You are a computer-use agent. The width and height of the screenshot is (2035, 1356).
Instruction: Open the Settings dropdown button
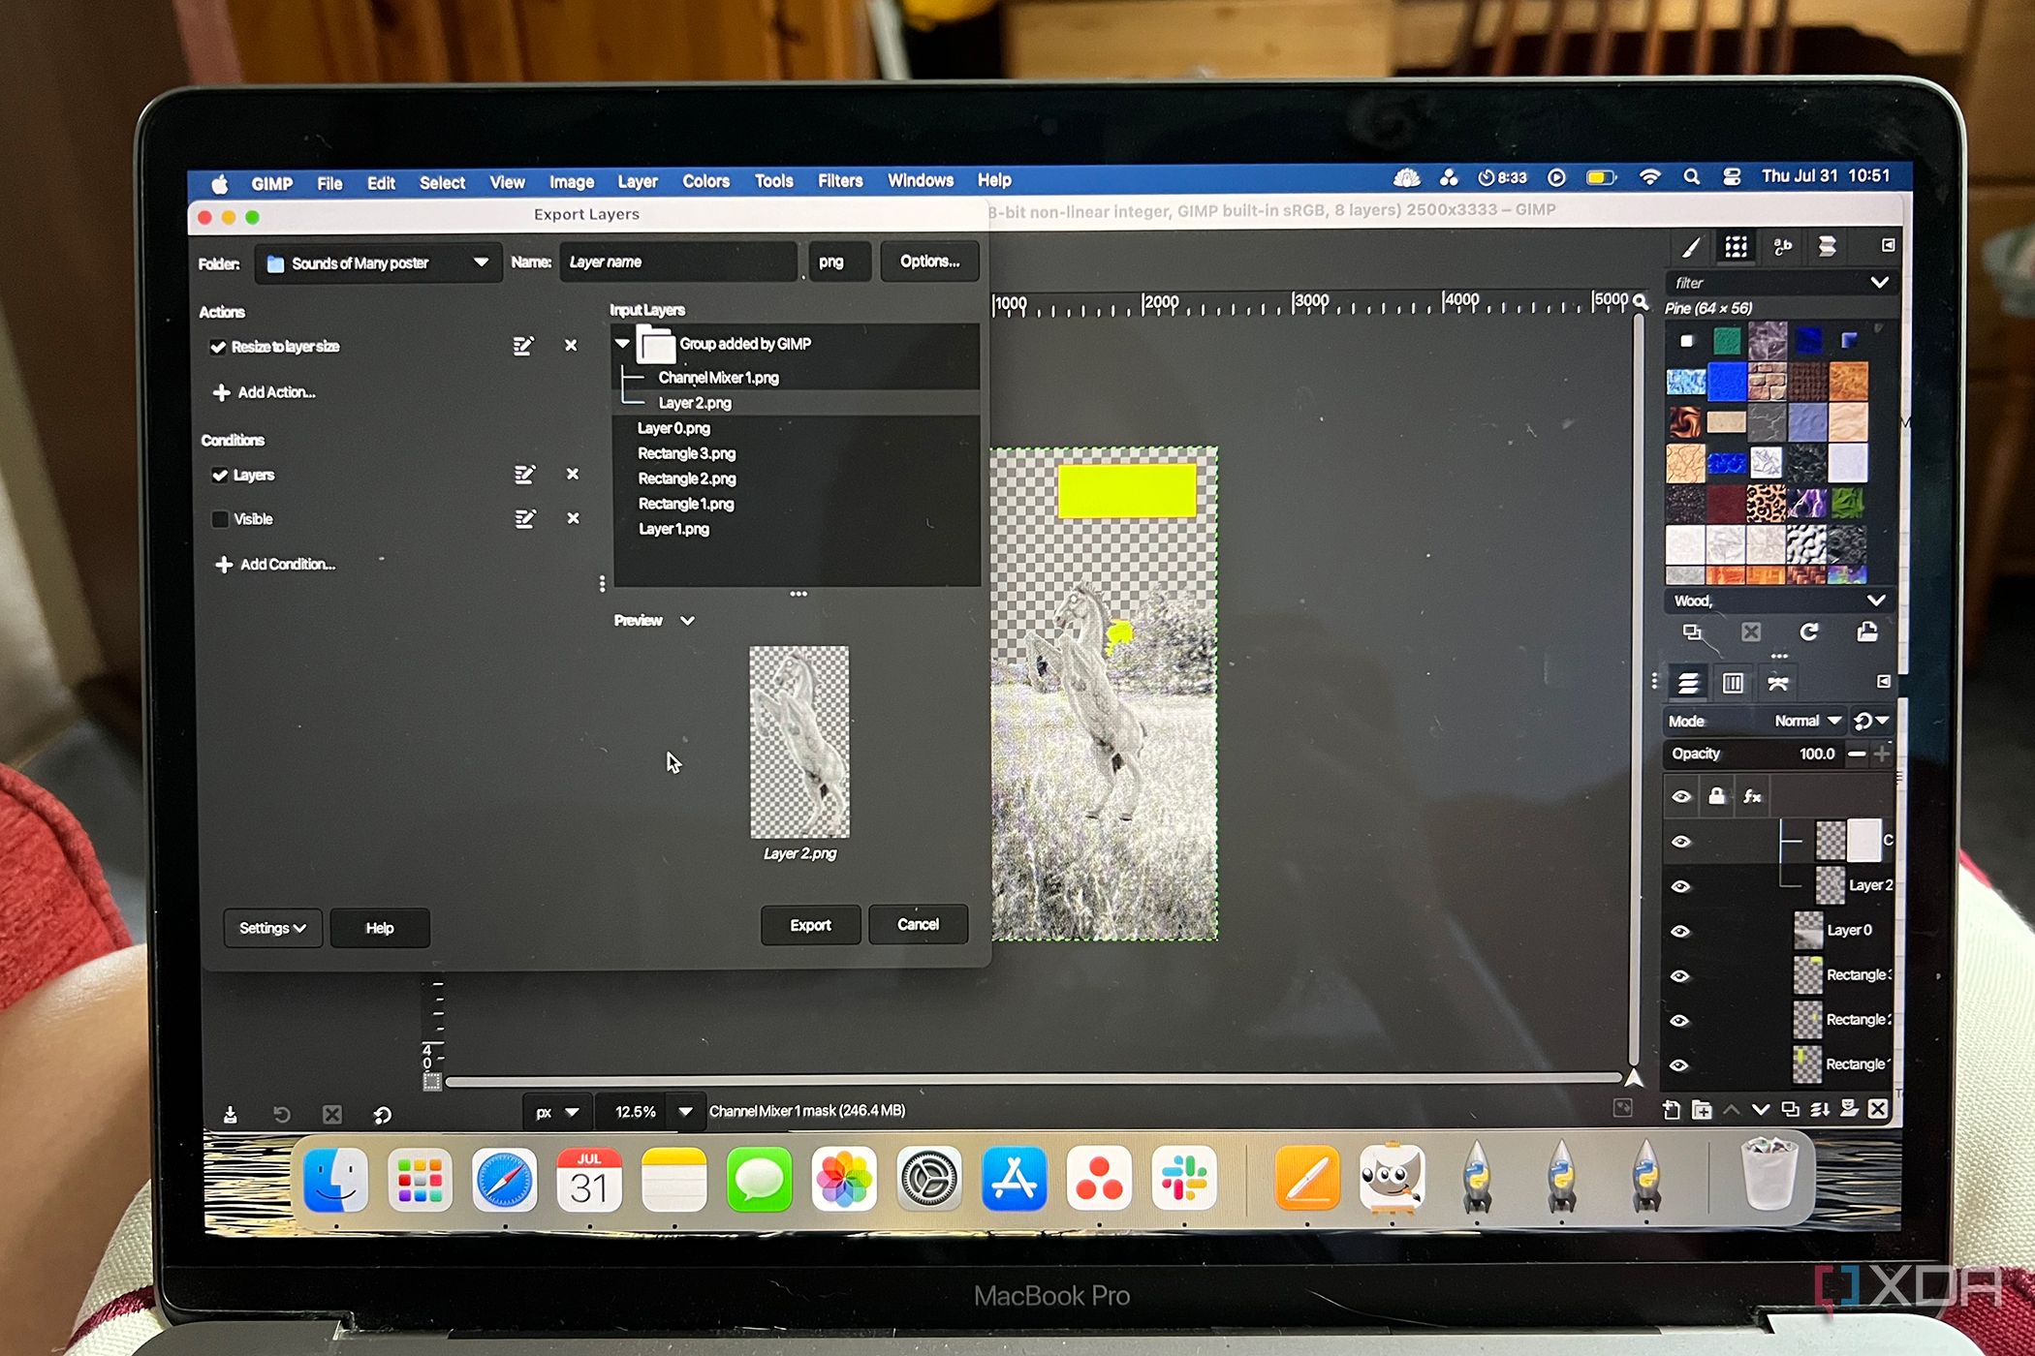(x=272, y=928)
